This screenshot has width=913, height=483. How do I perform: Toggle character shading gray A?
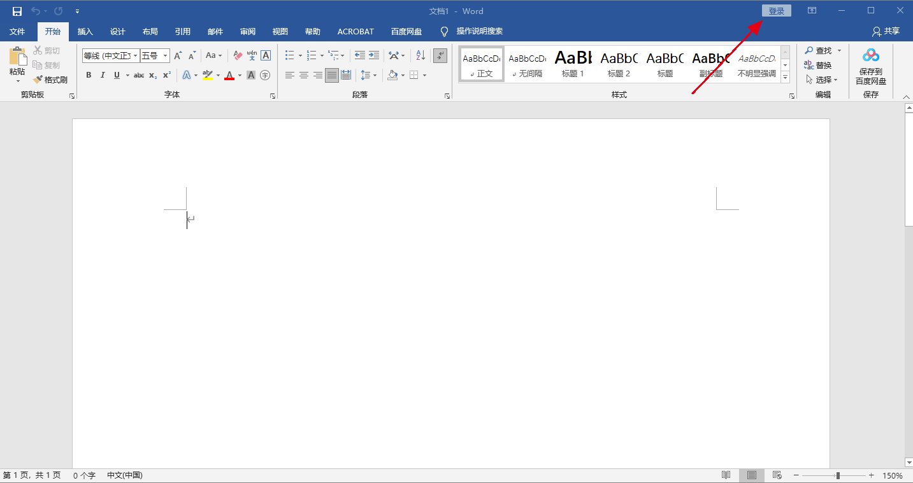click(x=251, y=75)
